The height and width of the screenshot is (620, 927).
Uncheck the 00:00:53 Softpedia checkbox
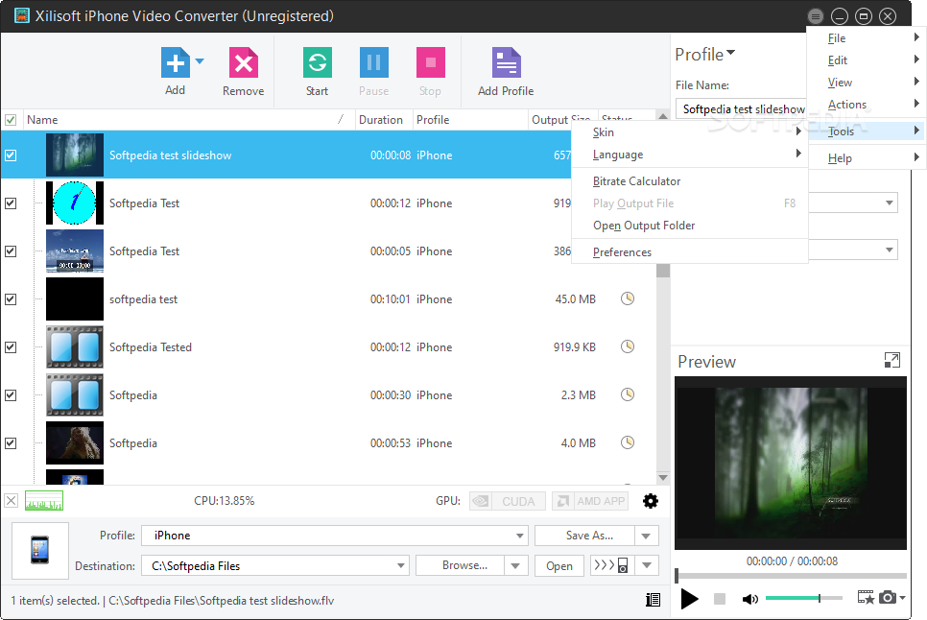11,442
